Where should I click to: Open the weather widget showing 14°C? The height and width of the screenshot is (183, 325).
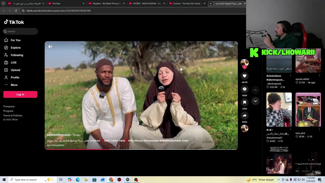pos(260,180)
